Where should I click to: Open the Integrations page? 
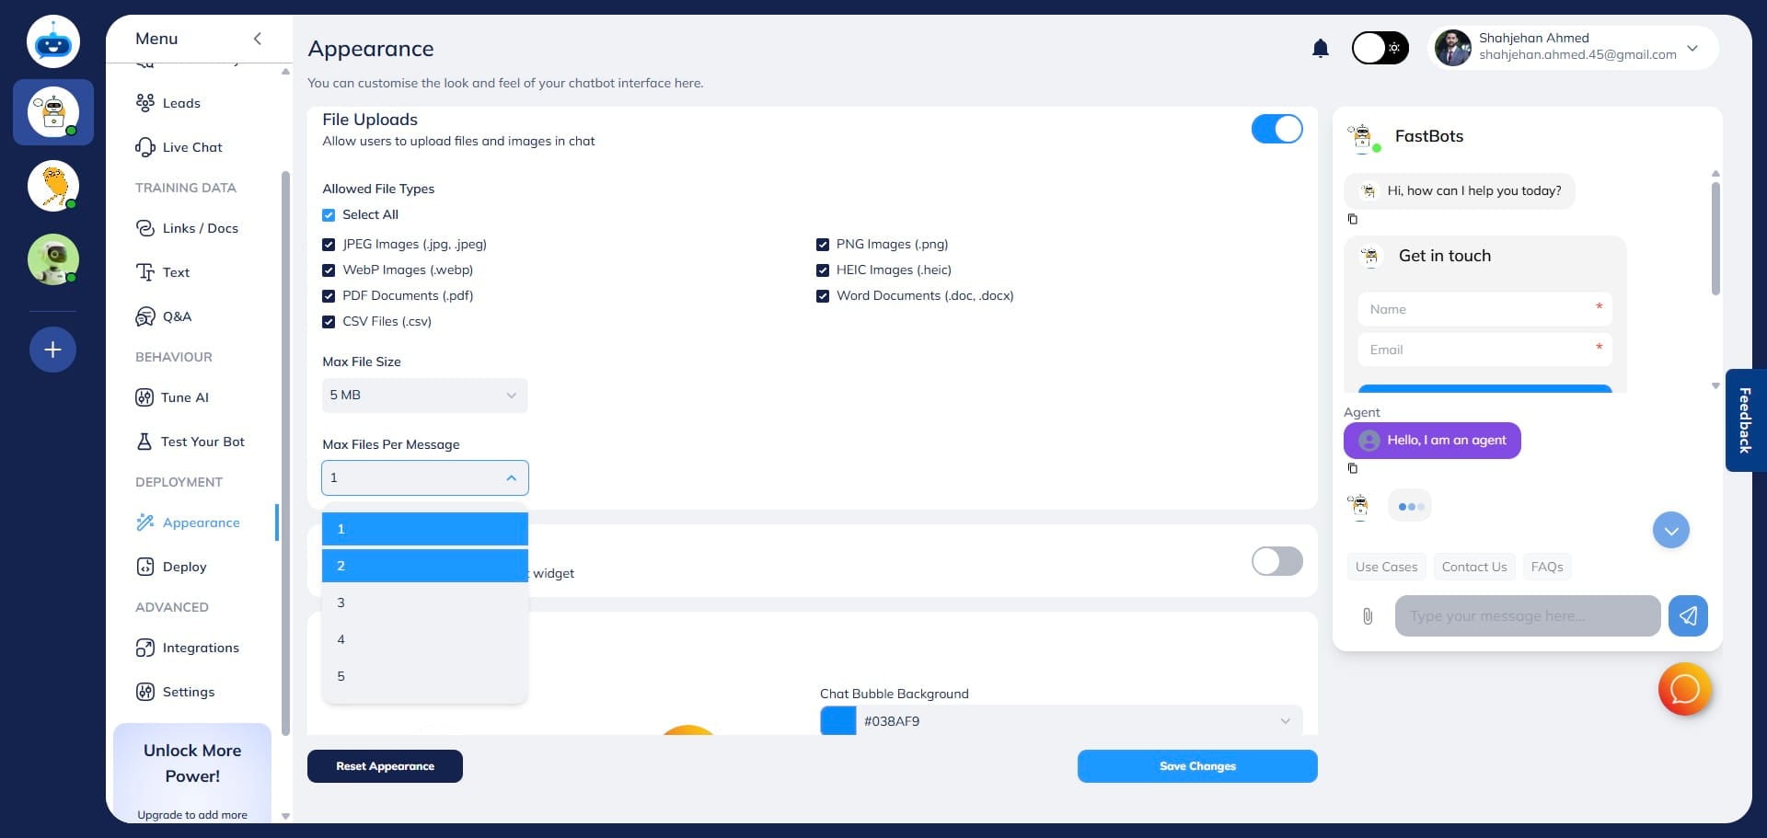pyautogui.click(x=200, y=648)
